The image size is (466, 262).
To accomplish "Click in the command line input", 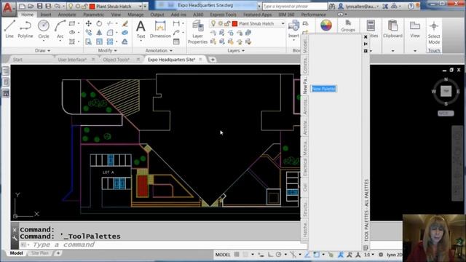I will 160,245.
